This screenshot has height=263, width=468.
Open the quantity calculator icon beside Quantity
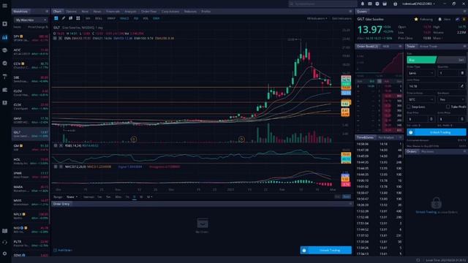(462, 73)
